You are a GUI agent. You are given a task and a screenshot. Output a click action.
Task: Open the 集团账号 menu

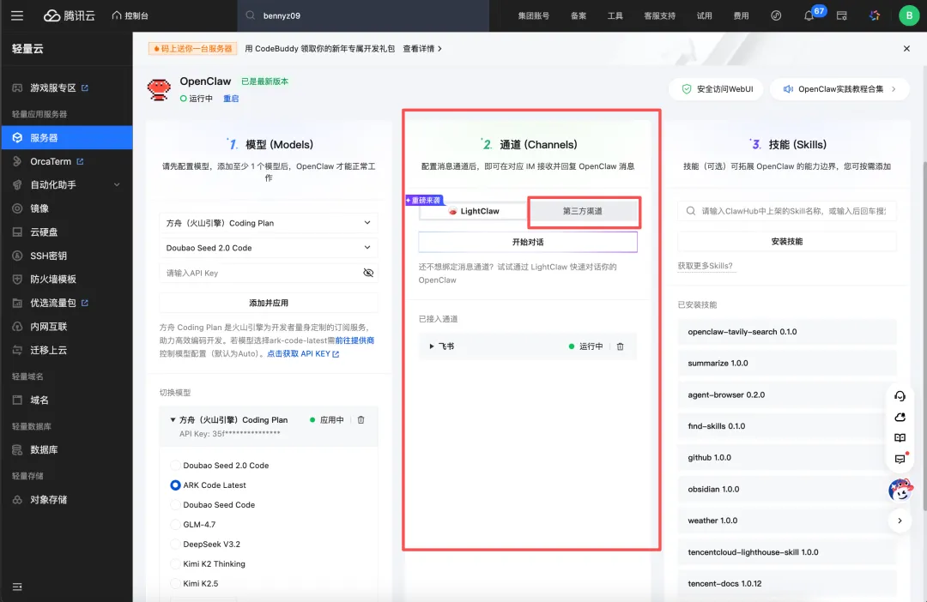coord(533,15)
